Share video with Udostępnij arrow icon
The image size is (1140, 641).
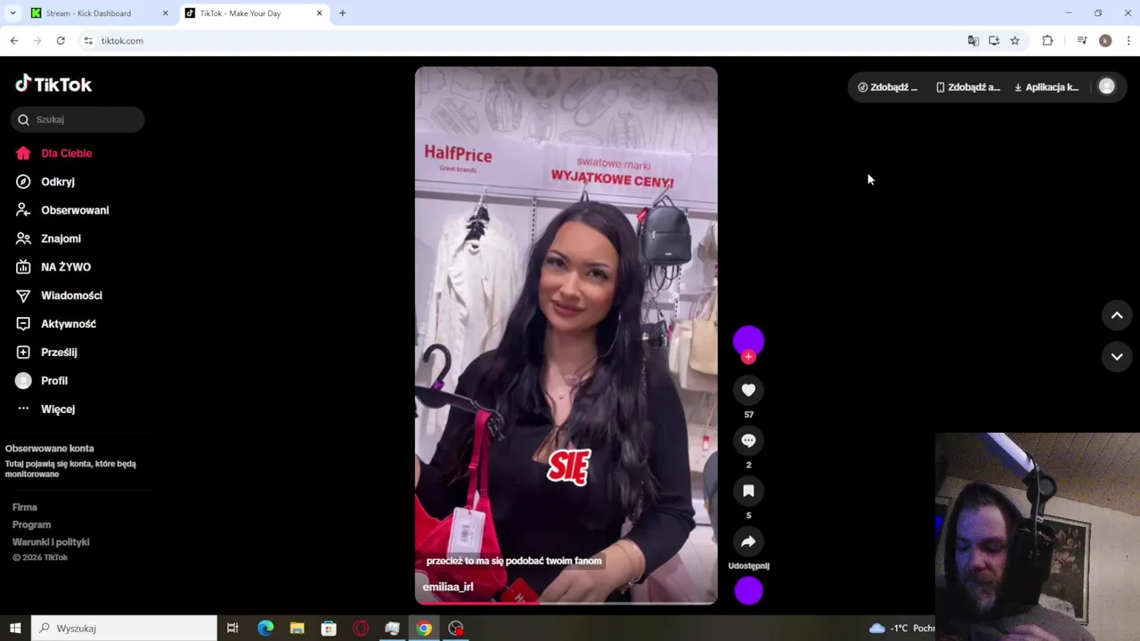[748, 542]
